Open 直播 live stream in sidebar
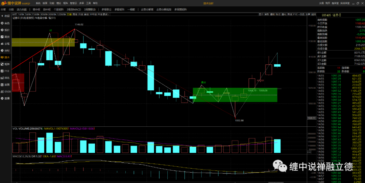The height and width of the screenshot is (183, 365). [5, 98]
